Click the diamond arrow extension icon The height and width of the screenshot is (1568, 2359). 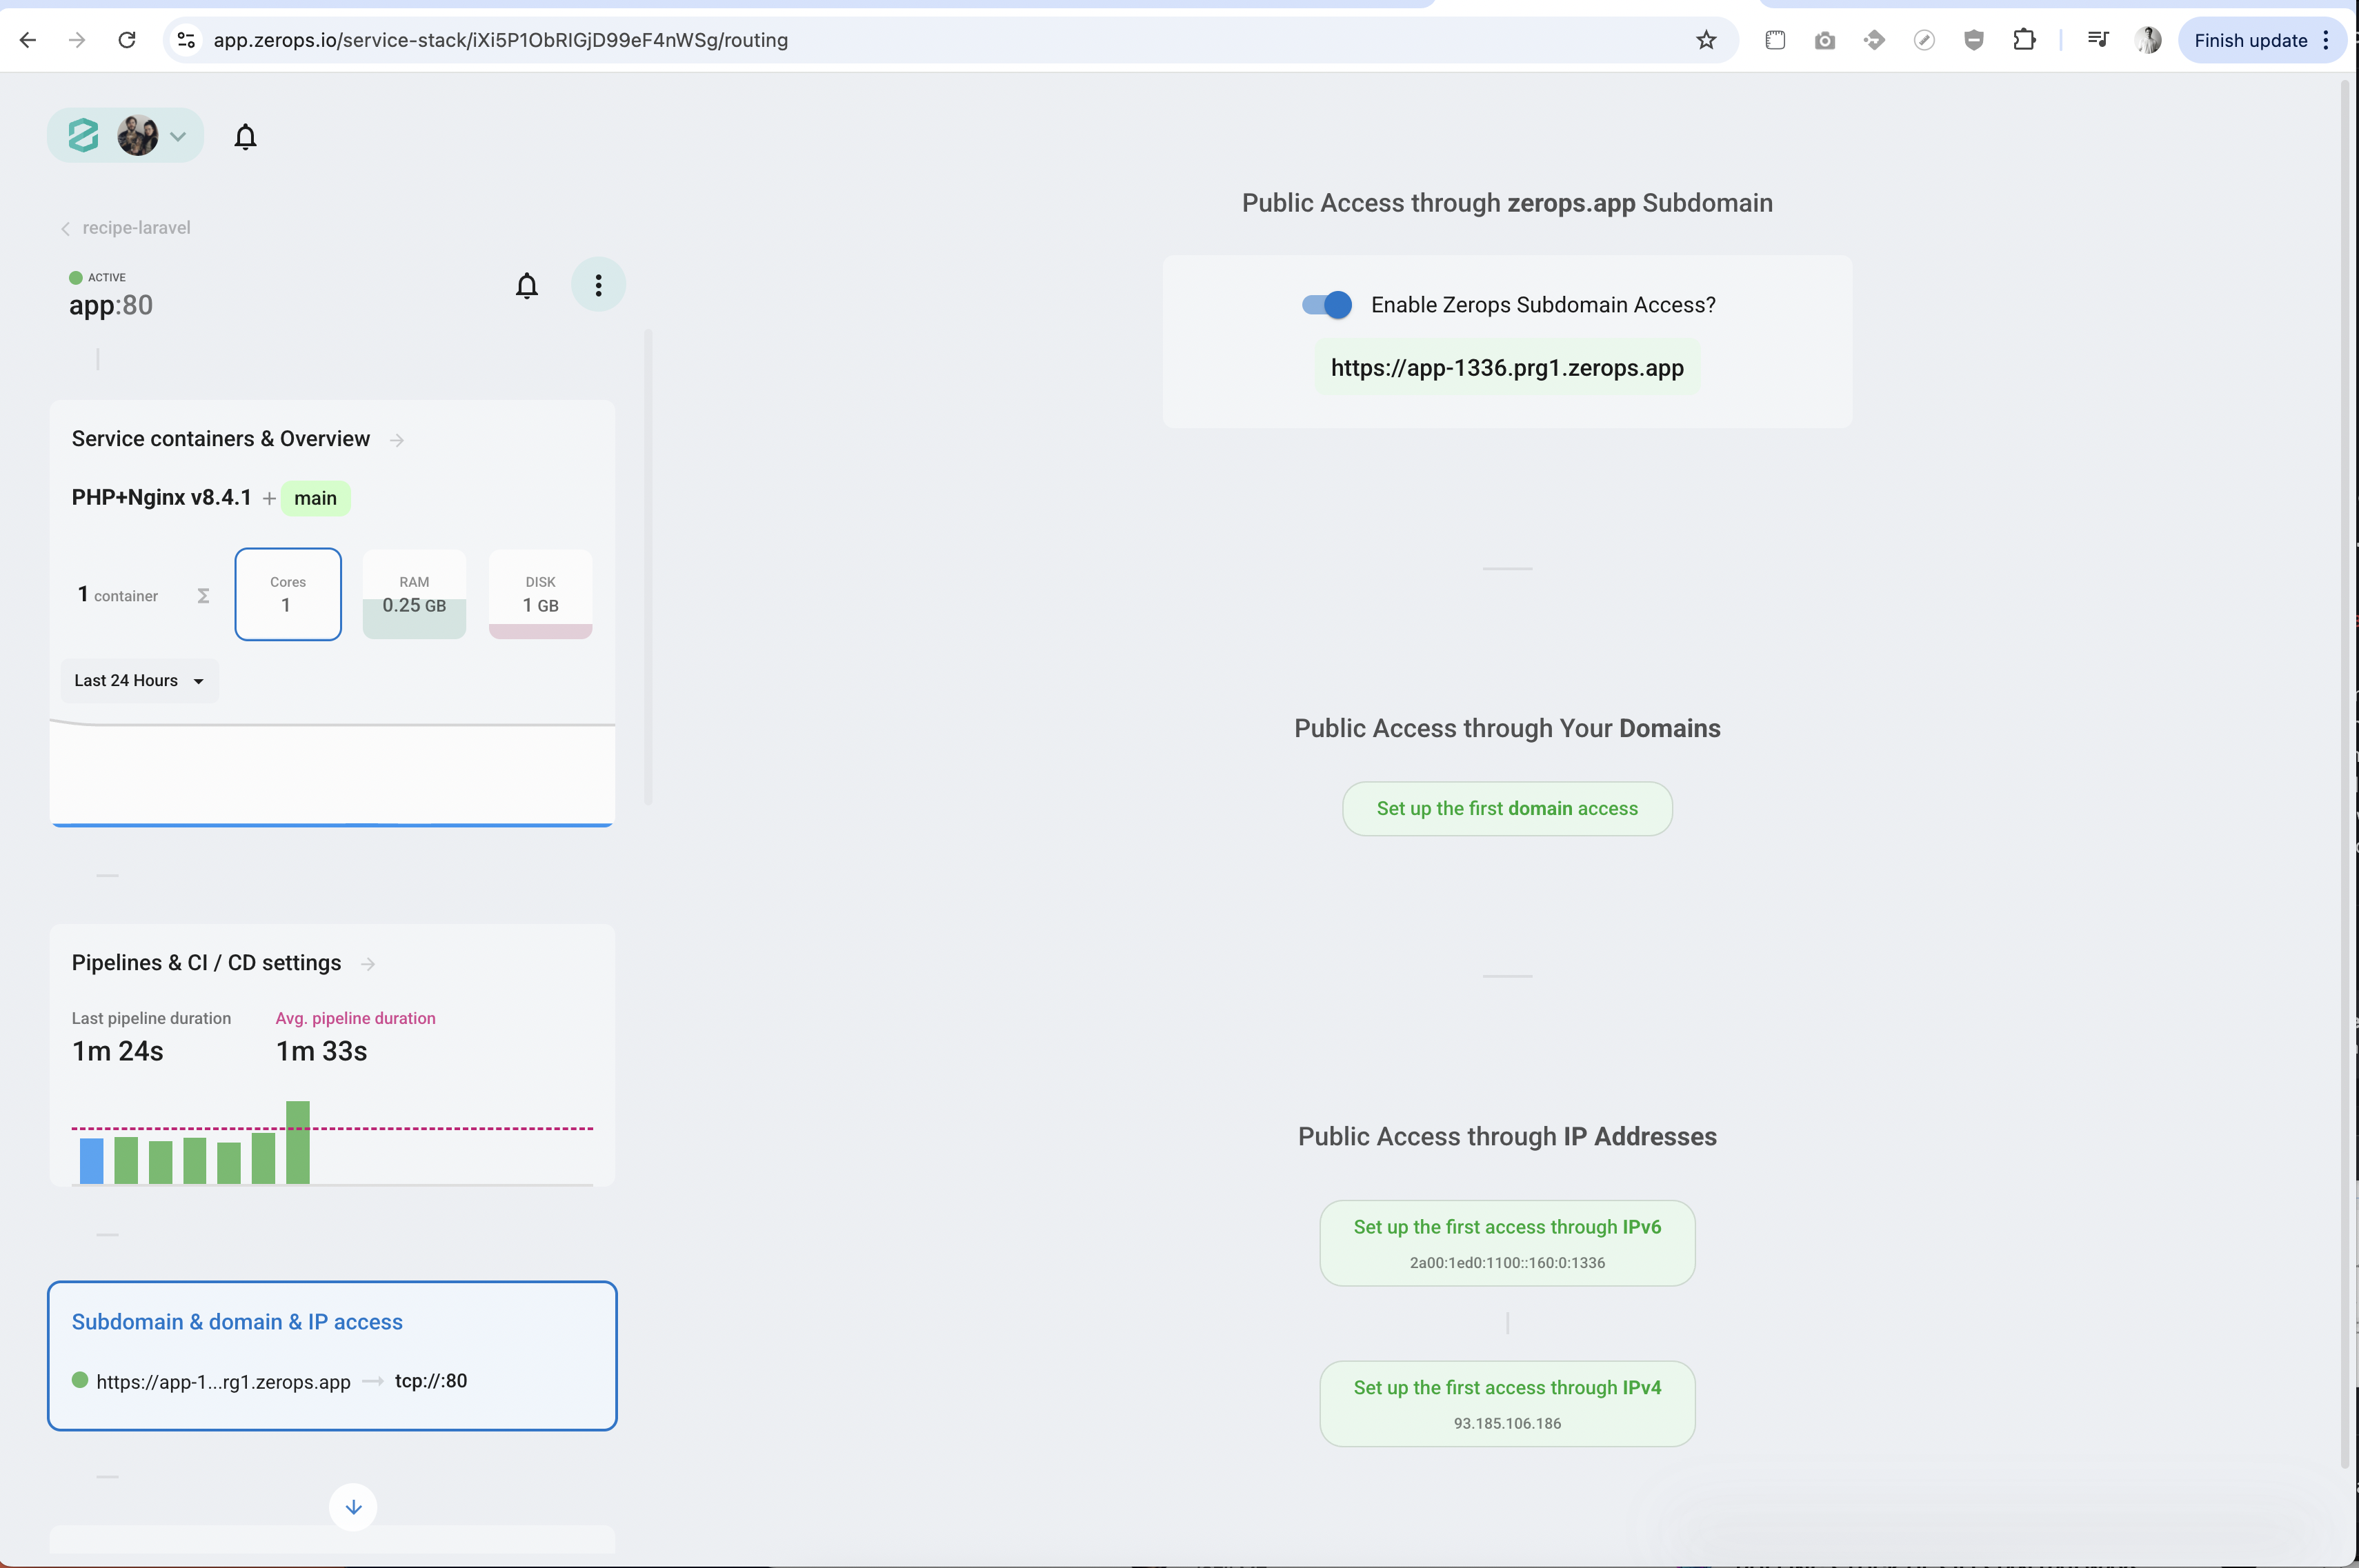tap(1874, 40)
